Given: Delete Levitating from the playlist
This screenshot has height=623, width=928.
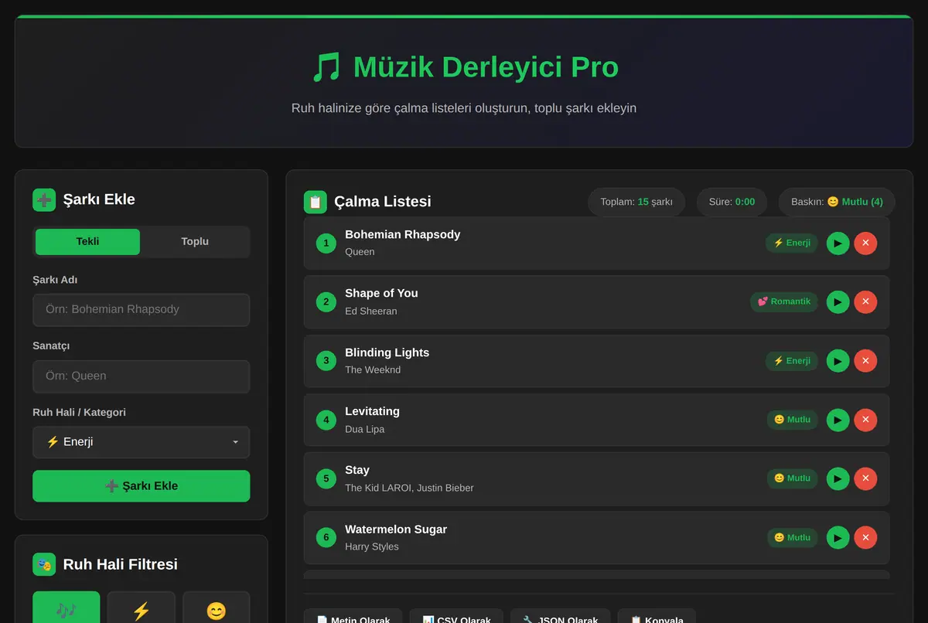Looking at the screenshot, I should 865,420.
